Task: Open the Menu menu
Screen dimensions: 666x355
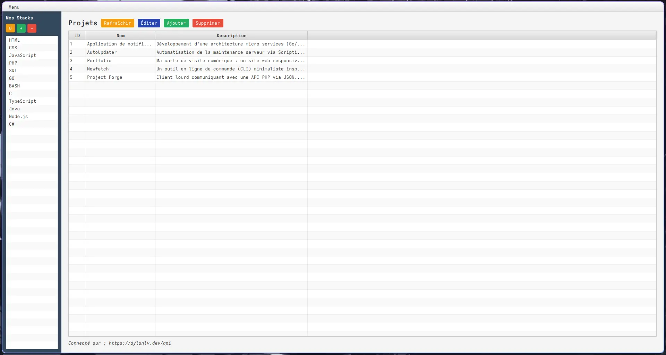Action: (x=14, y=7)
